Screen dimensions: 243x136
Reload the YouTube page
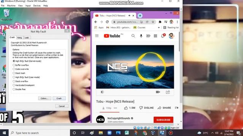click(107, 22)
